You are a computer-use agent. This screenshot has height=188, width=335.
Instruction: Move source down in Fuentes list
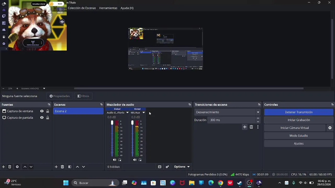click(31, 167)
